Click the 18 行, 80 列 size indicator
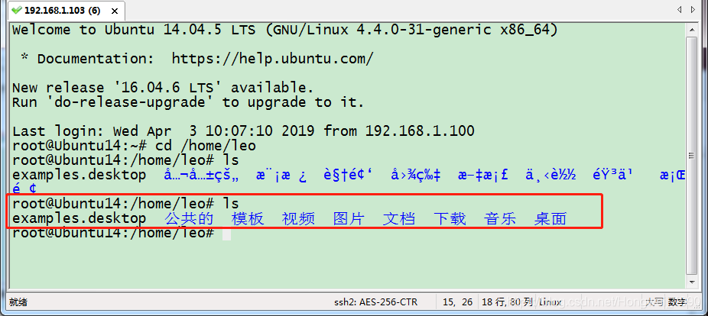 click(508, 302)
